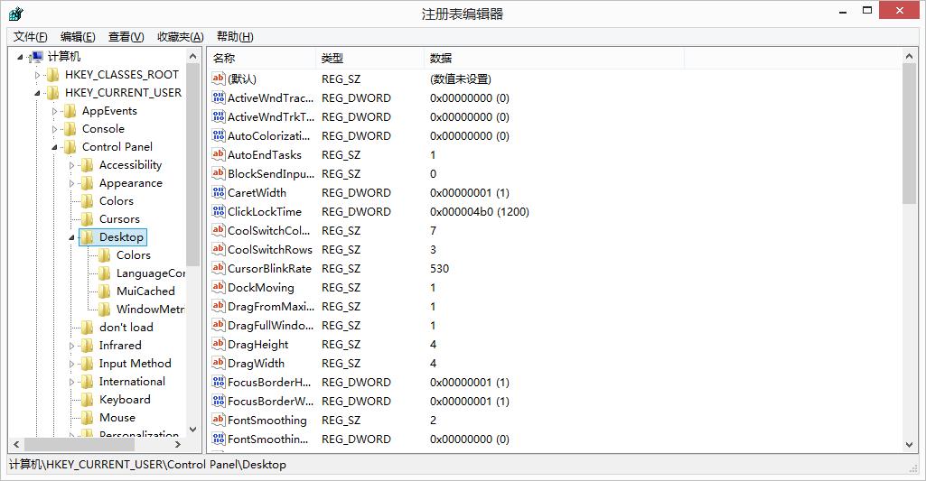Click the MuiCached folder icon
The width and height of the screenshot is (926, 481).
(x=105, y=291)
